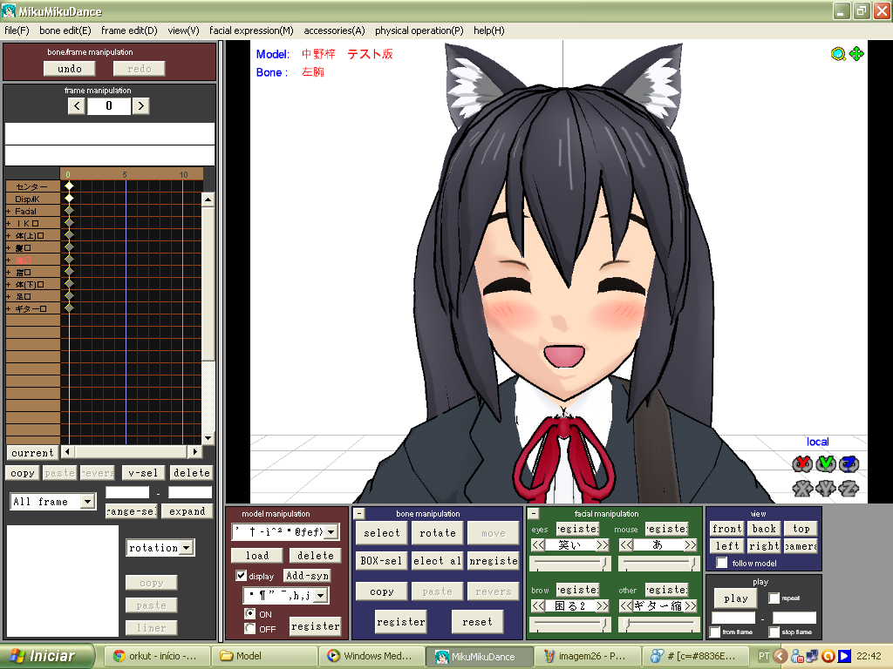
Task: Select the previous brow expression with <<
Action: tap(538, 606)
